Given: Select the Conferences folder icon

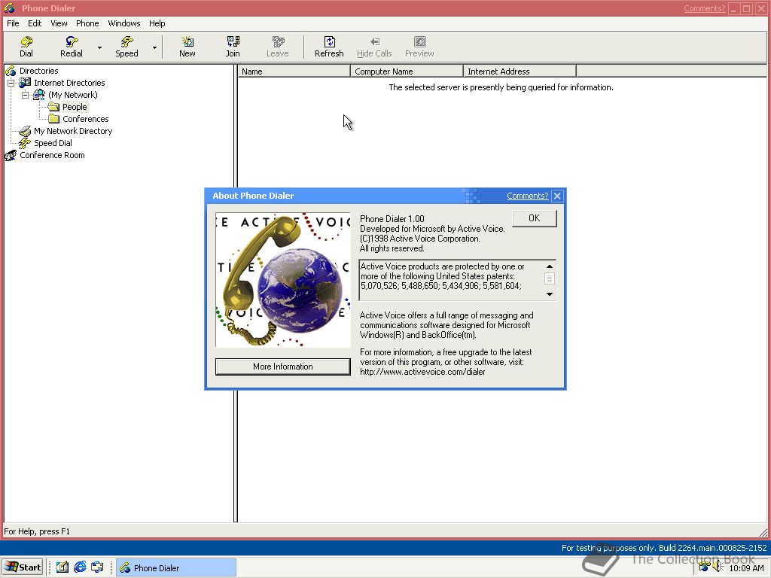Looking at the screenshot, I should pyautogui.click(x=53, y=118).
